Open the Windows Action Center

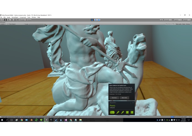(189, 120)
